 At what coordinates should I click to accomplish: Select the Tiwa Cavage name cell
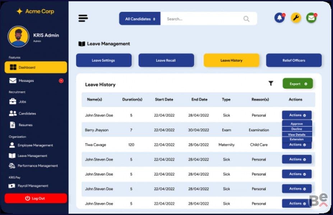tap(95, 145)
